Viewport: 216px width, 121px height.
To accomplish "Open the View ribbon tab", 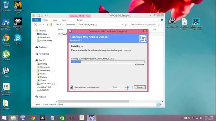I will pos(64,20).
